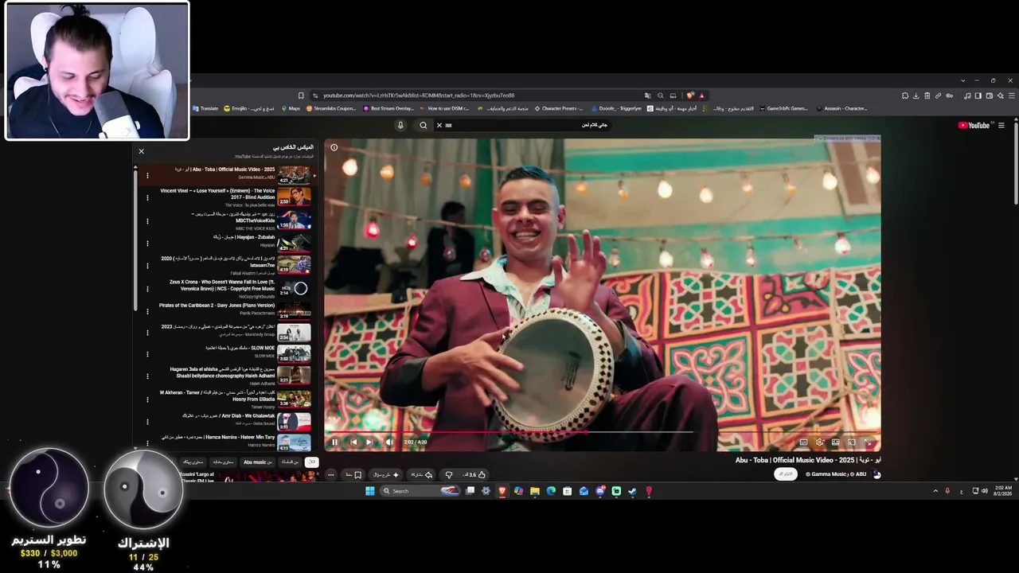Skip to the previous video in player
1019x573 pixels.
[353, 442]
